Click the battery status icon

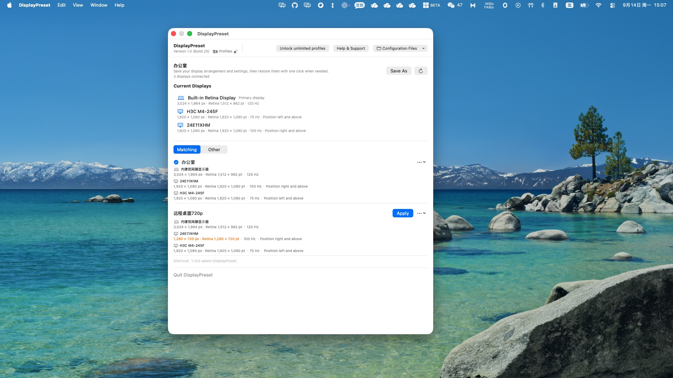click(584, 5)
